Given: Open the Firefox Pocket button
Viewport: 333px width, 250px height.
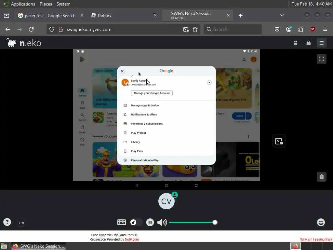Looking at the screenshot, I should tap(277, 29).
